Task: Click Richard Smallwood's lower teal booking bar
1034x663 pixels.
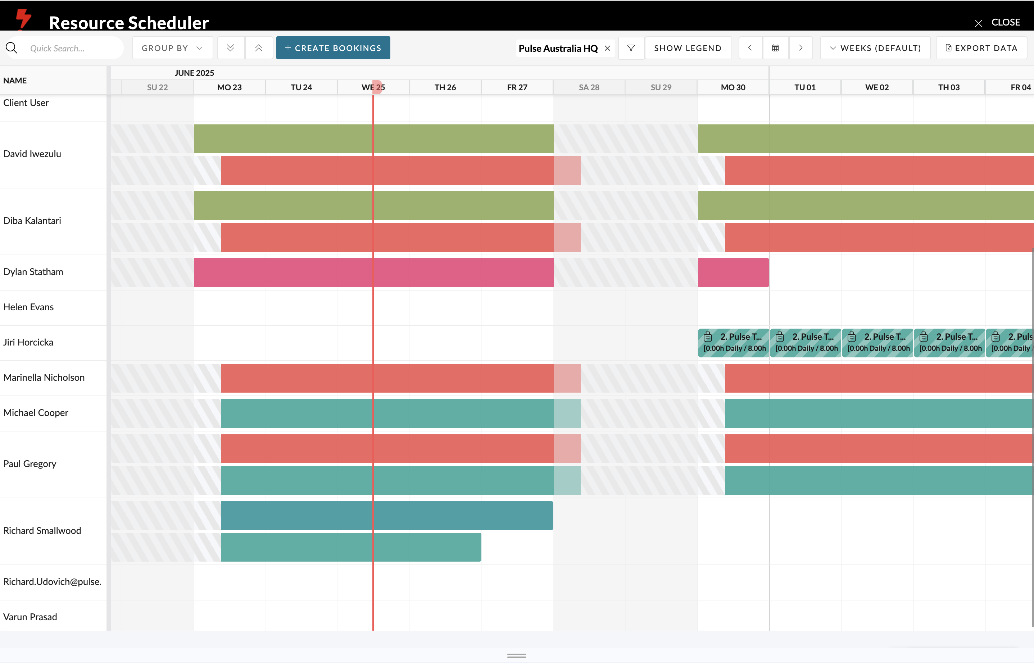Action: click(x=351, y=547)
